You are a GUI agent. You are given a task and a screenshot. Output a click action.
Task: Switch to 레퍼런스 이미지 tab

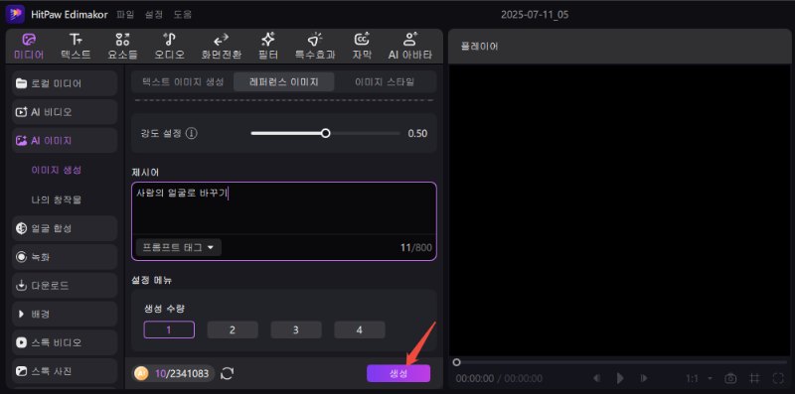pyautogui.click(x=284, y=81)
